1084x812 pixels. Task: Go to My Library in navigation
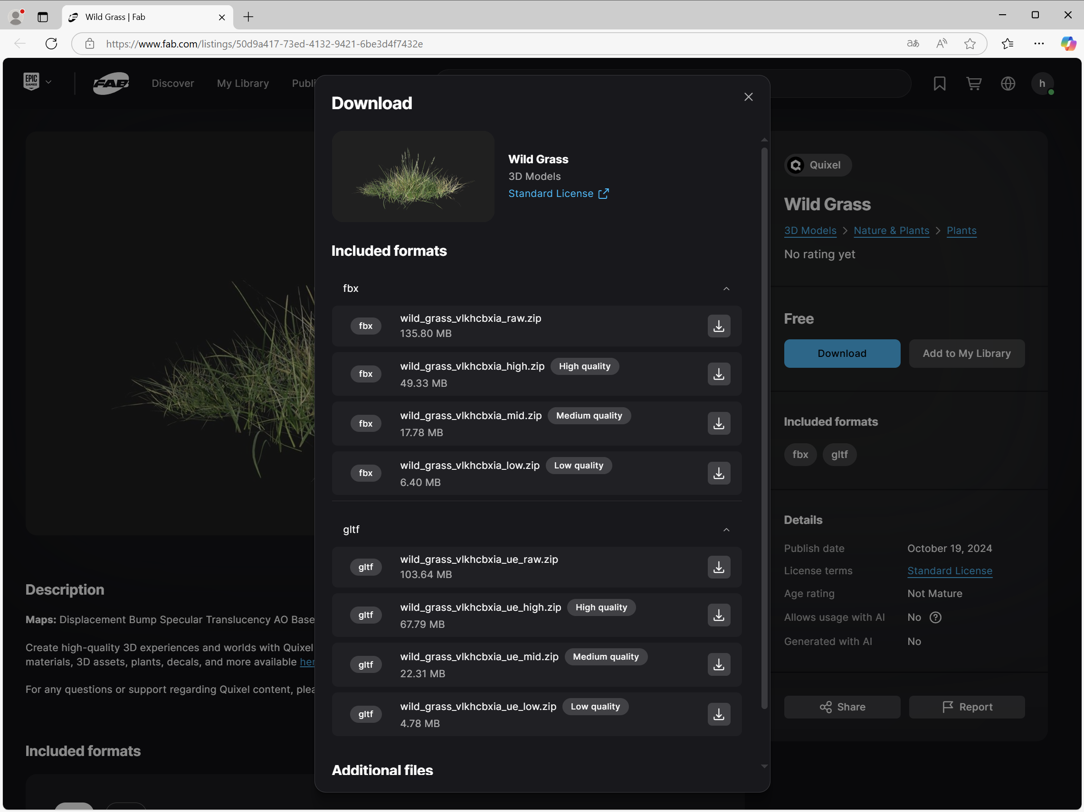(243, 84)
